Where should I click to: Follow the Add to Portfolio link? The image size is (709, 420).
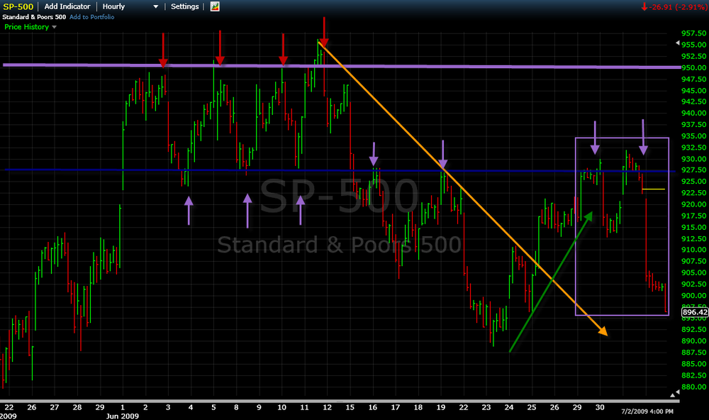pos(91,17)
